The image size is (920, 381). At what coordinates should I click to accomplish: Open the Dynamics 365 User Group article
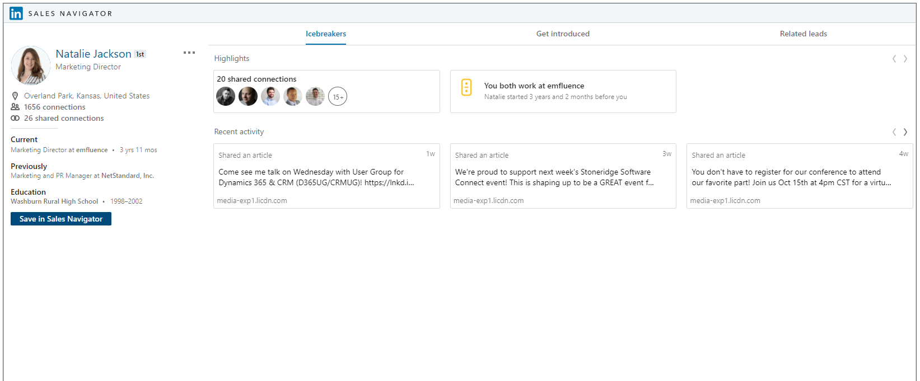tap(326, 176)
